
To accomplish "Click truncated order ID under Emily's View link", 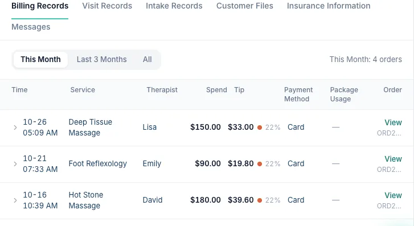I will pos(389,170).
